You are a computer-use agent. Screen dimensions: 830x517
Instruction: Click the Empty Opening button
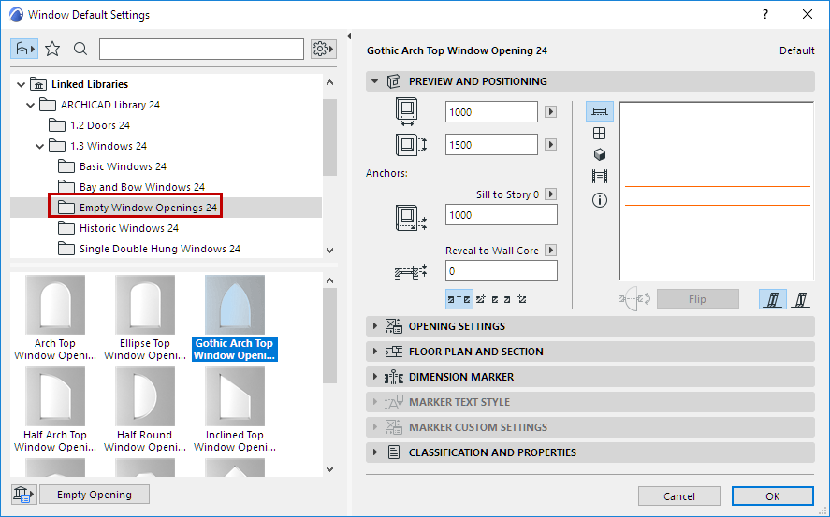(x=95, y=495)
